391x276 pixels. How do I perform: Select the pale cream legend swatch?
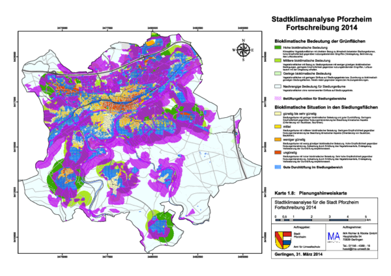(278, 113)
